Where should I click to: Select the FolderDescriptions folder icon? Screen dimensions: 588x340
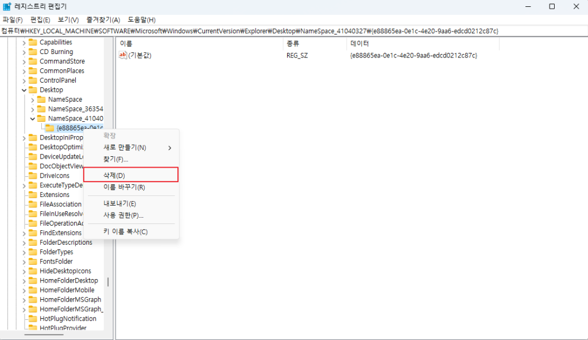tap(33, 242)
